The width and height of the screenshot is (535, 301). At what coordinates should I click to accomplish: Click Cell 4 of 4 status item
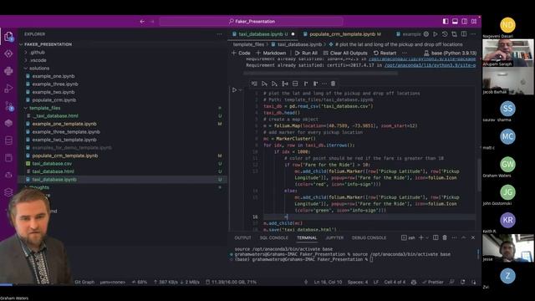pyautogui.click(x=395, y=283)
